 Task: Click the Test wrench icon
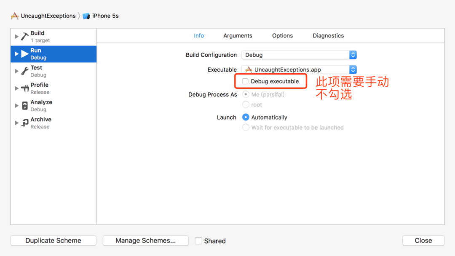point(25,71)
